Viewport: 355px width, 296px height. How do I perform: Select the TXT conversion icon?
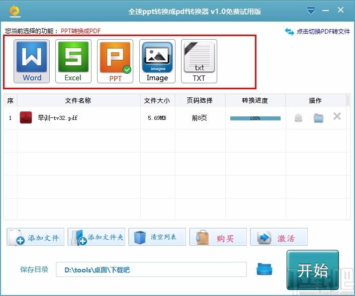click(199, 61)
